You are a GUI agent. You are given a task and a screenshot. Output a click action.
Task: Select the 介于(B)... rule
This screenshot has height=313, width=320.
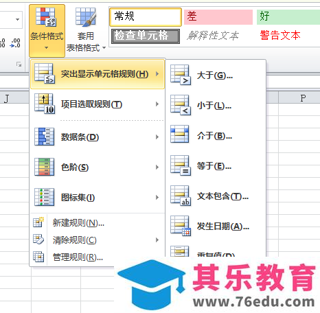click(216, 136)
